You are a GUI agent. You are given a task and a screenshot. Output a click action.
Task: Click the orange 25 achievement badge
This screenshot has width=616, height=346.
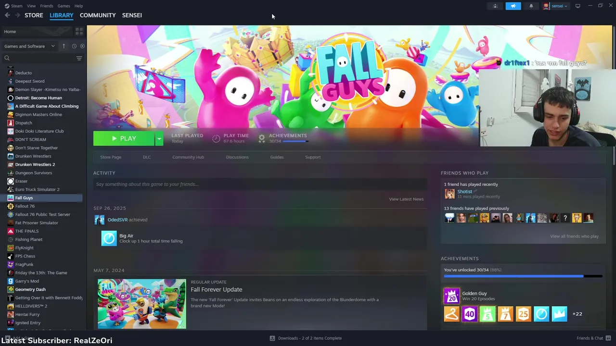(523, 314)
